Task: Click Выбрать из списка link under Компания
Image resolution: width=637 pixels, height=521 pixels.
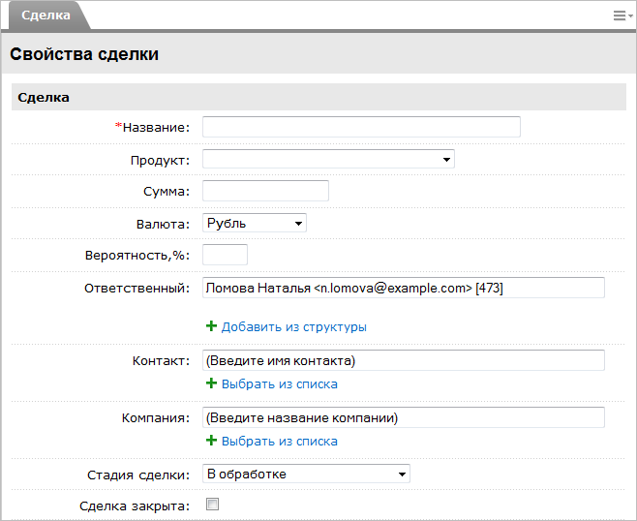Action: tap(279, 442)
